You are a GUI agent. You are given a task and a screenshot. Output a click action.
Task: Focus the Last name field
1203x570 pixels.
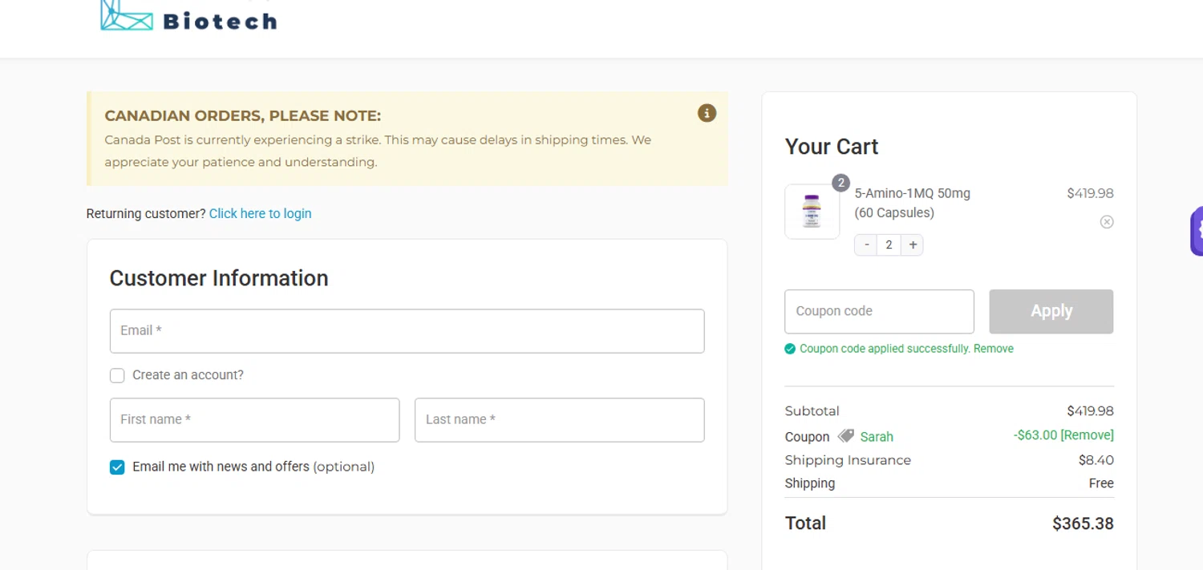click(559, 420)
